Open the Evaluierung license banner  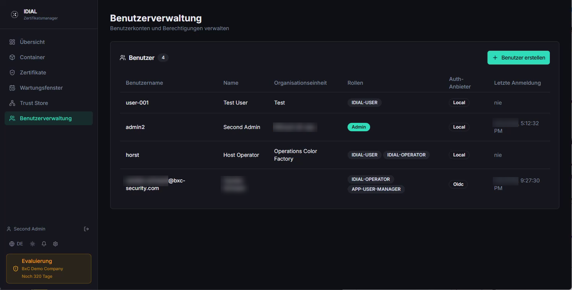(x=49, y=269)
